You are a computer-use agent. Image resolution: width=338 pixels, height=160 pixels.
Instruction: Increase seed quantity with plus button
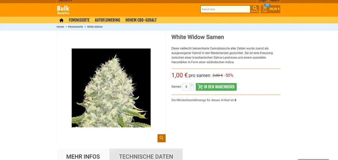pyautogui.click(x=192, y=85)
